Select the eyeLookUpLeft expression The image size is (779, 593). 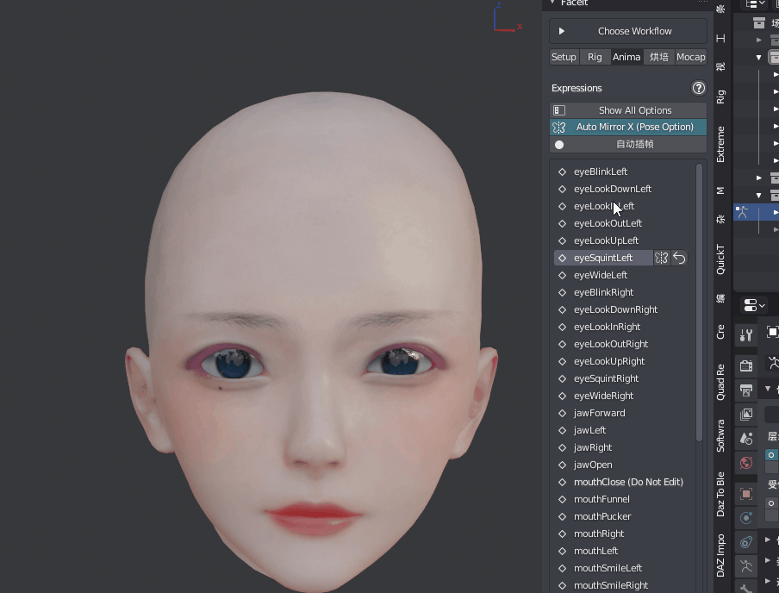coord(606,240)
